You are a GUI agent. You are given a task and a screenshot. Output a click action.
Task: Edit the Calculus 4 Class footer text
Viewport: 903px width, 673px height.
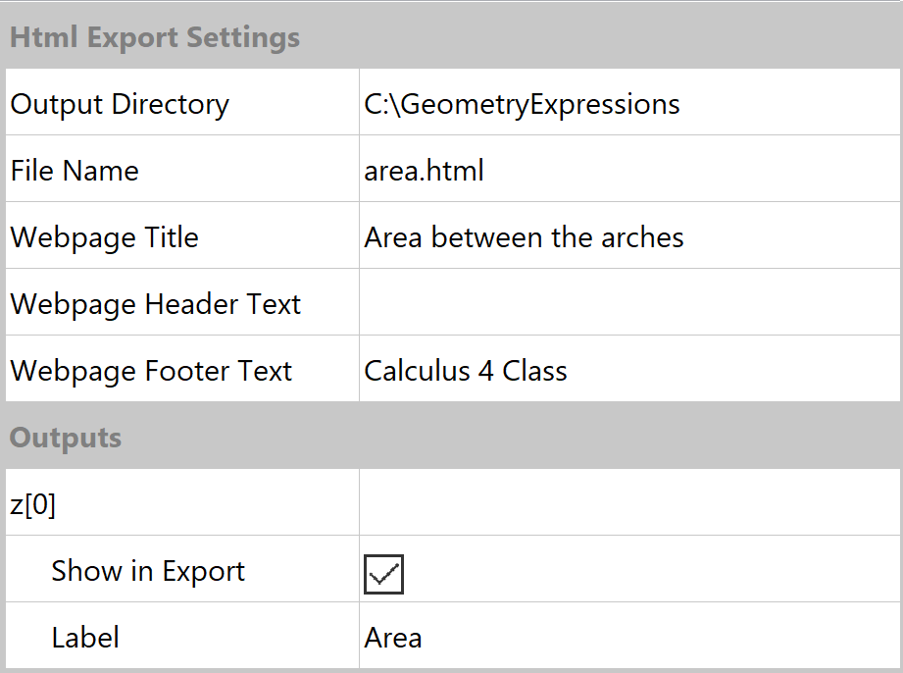click(x=466, y=372)
